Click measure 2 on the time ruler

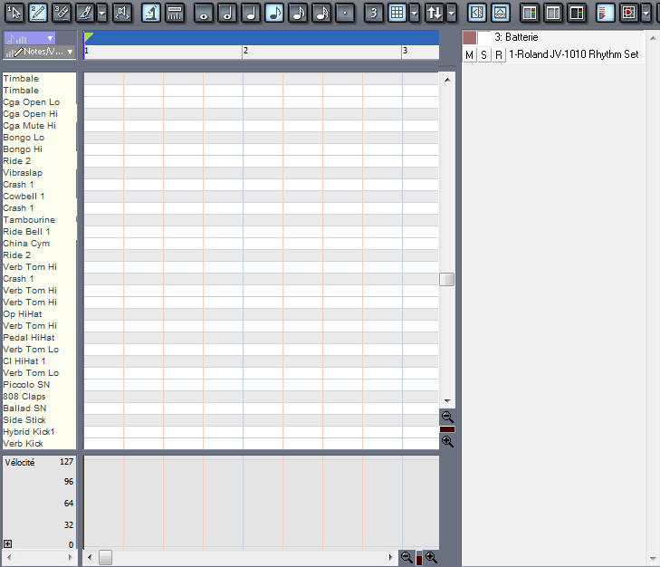(x=246, y=51)
